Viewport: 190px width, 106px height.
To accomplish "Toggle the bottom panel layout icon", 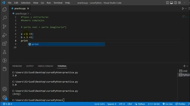I will 172,3.
